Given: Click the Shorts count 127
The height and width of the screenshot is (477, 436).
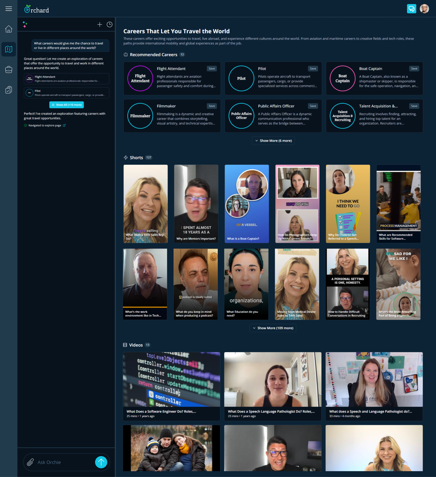Looking at the screenshot, I should (x=149, y=158).
